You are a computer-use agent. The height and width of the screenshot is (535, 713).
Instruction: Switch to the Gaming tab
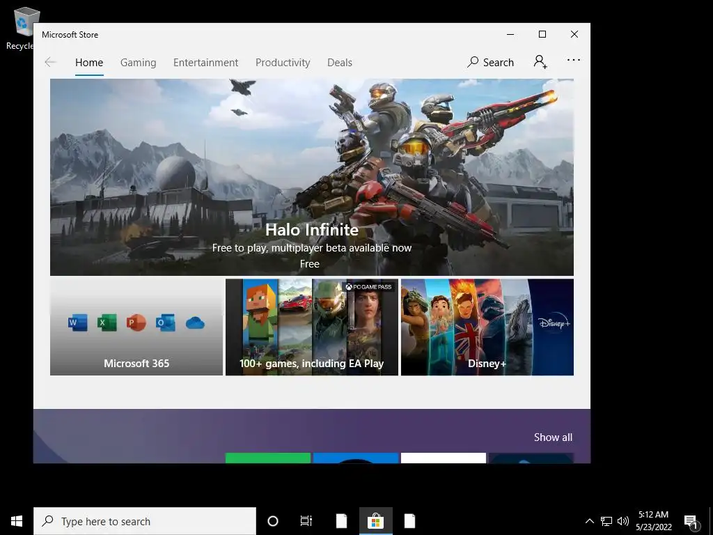pos(139,62)
